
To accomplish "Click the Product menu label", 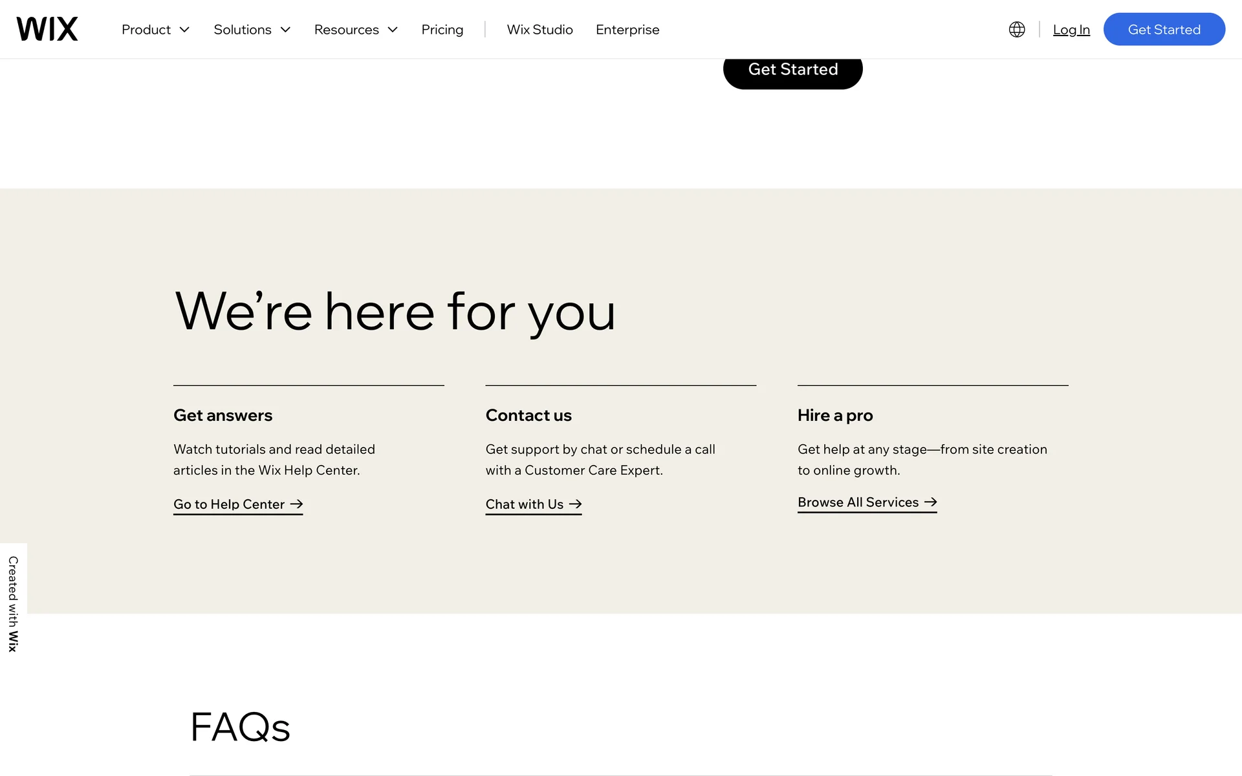I will tap(146, 30).
